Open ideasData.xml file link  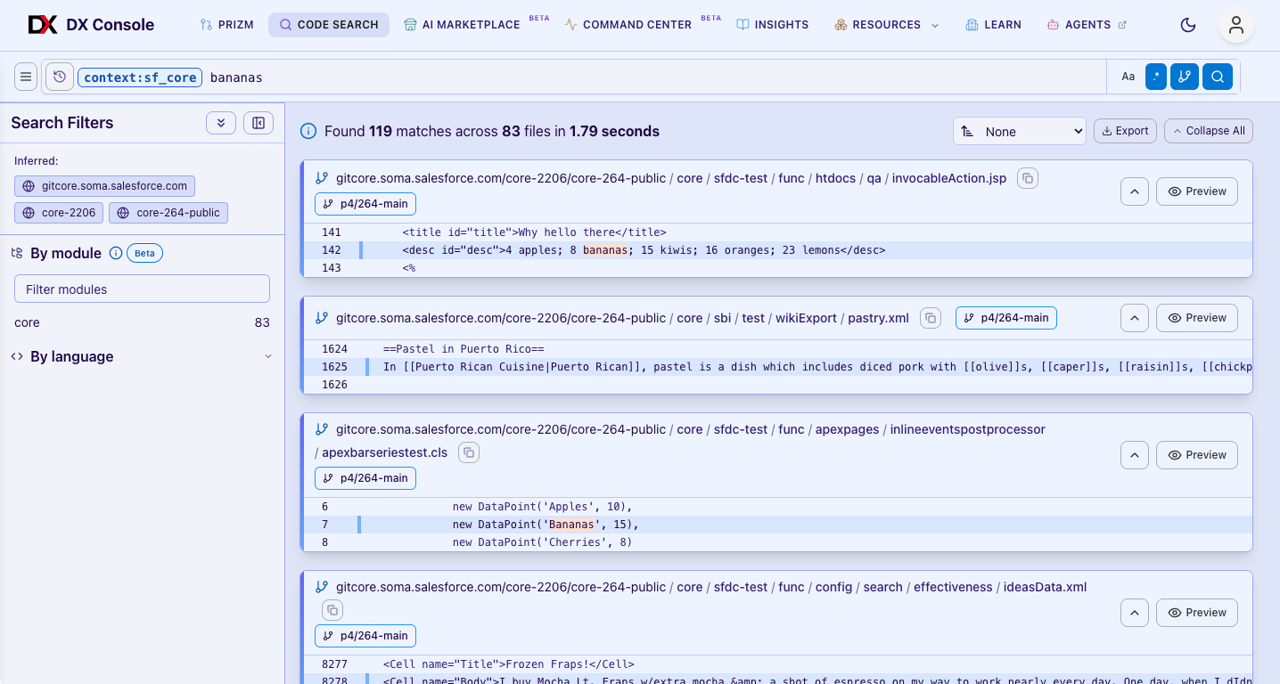coord(1046,587)
